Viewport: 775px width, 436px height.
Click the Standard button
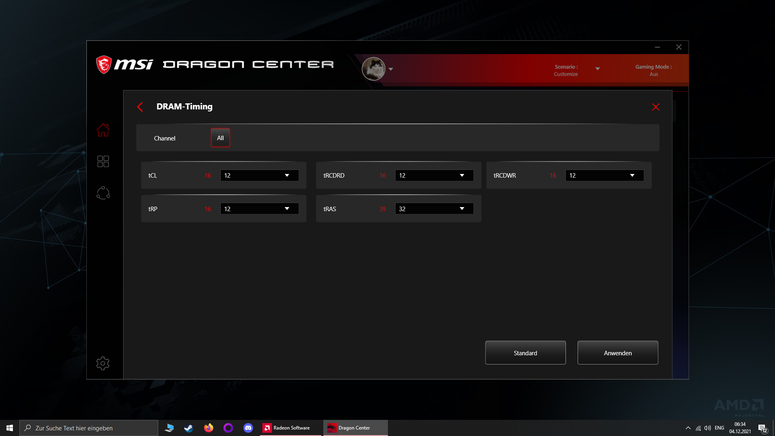pyautogui.click(x=525, y=353)
